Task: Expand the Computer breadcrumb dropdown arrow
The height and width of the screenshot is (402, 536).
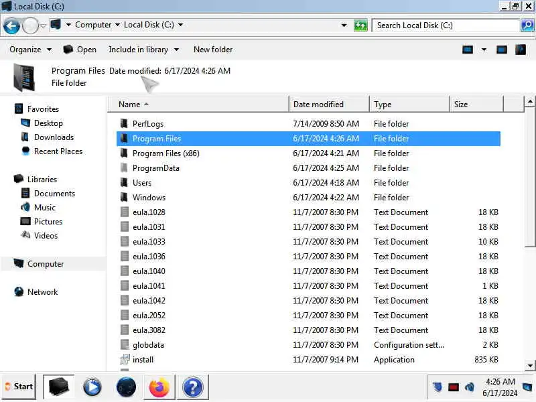Action: pyautogui.click(x=117, y=25)
